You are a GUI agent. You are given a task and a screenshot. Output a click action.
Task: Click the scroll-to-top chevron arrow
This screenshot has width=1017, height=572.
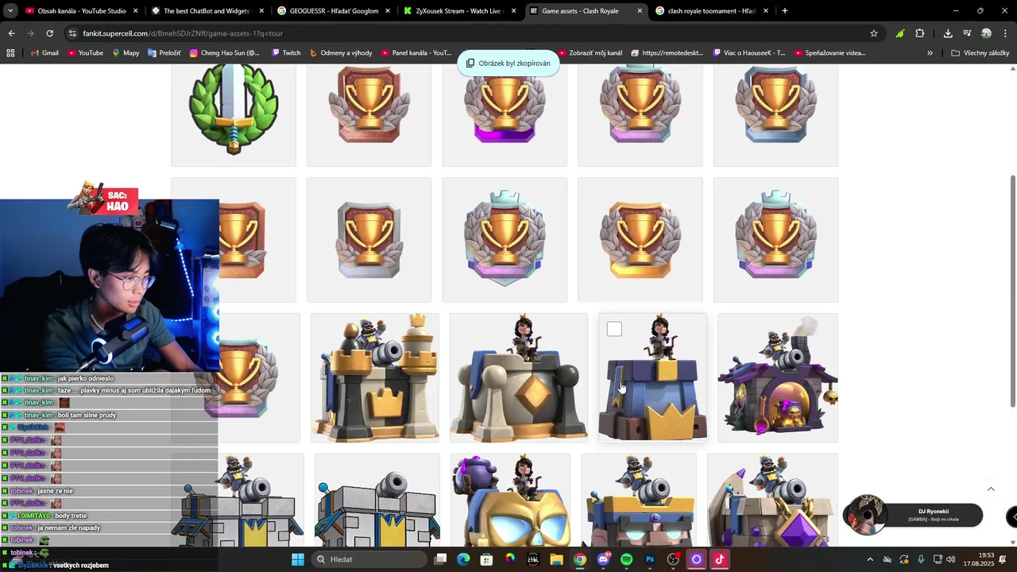click(991, 489)
